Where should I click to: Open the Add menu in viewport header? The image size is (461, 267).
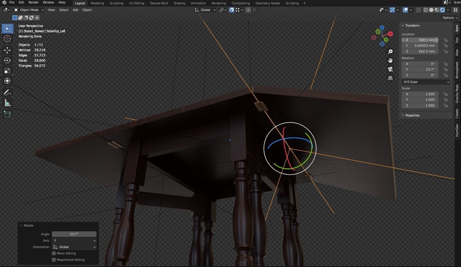75,10
